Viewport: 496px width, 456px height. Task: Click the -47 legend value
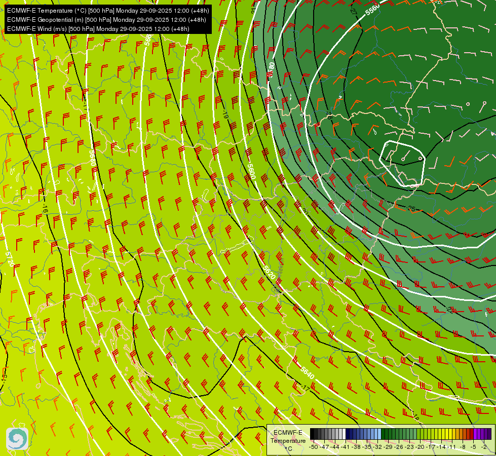click(324, 447)
